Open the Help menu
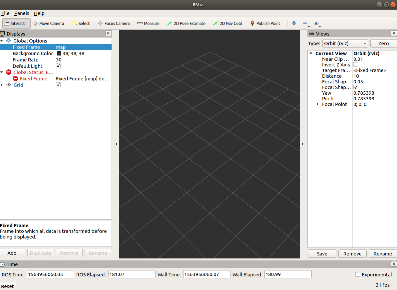This screenshot has width=397, height=290. coord(39,13)
